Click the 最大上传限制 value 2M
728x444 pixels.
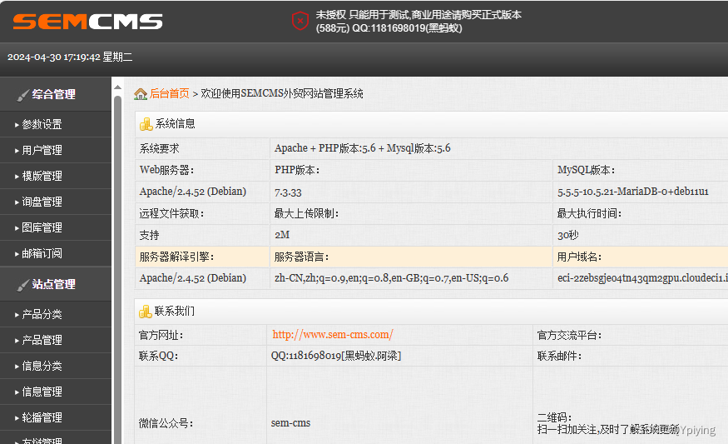click(282, 235)
